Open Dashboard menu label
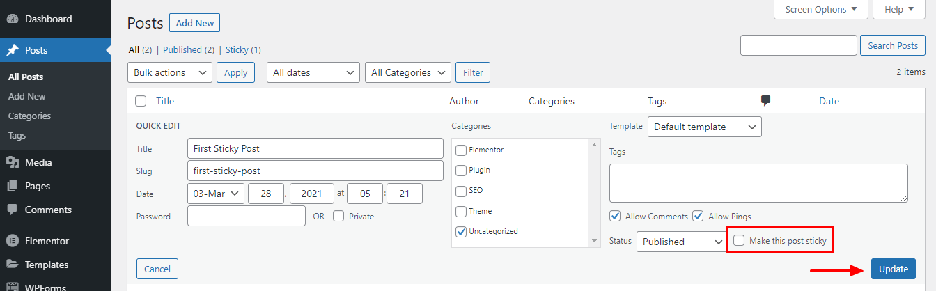 coord(48,19)
